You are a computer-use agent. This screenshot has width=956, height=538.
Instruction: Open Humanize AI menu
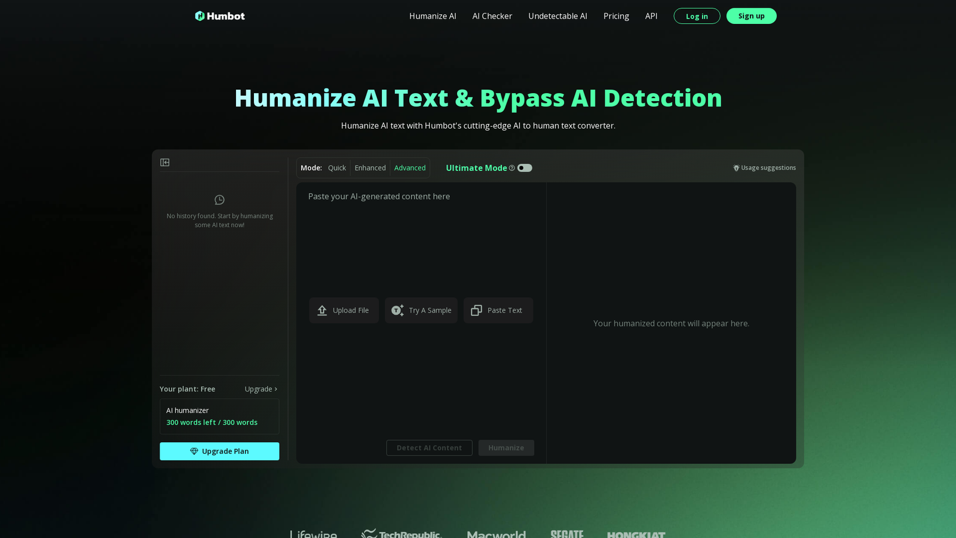[433, 16]
